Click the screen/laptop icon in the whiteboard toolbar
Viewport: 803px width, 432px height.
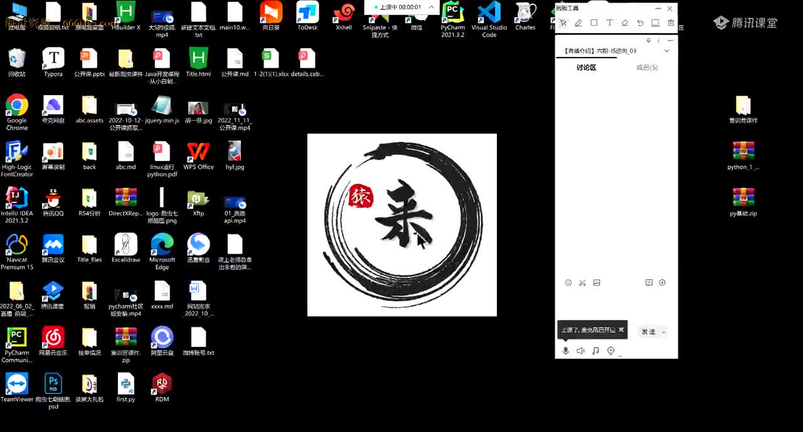point(656,23)
